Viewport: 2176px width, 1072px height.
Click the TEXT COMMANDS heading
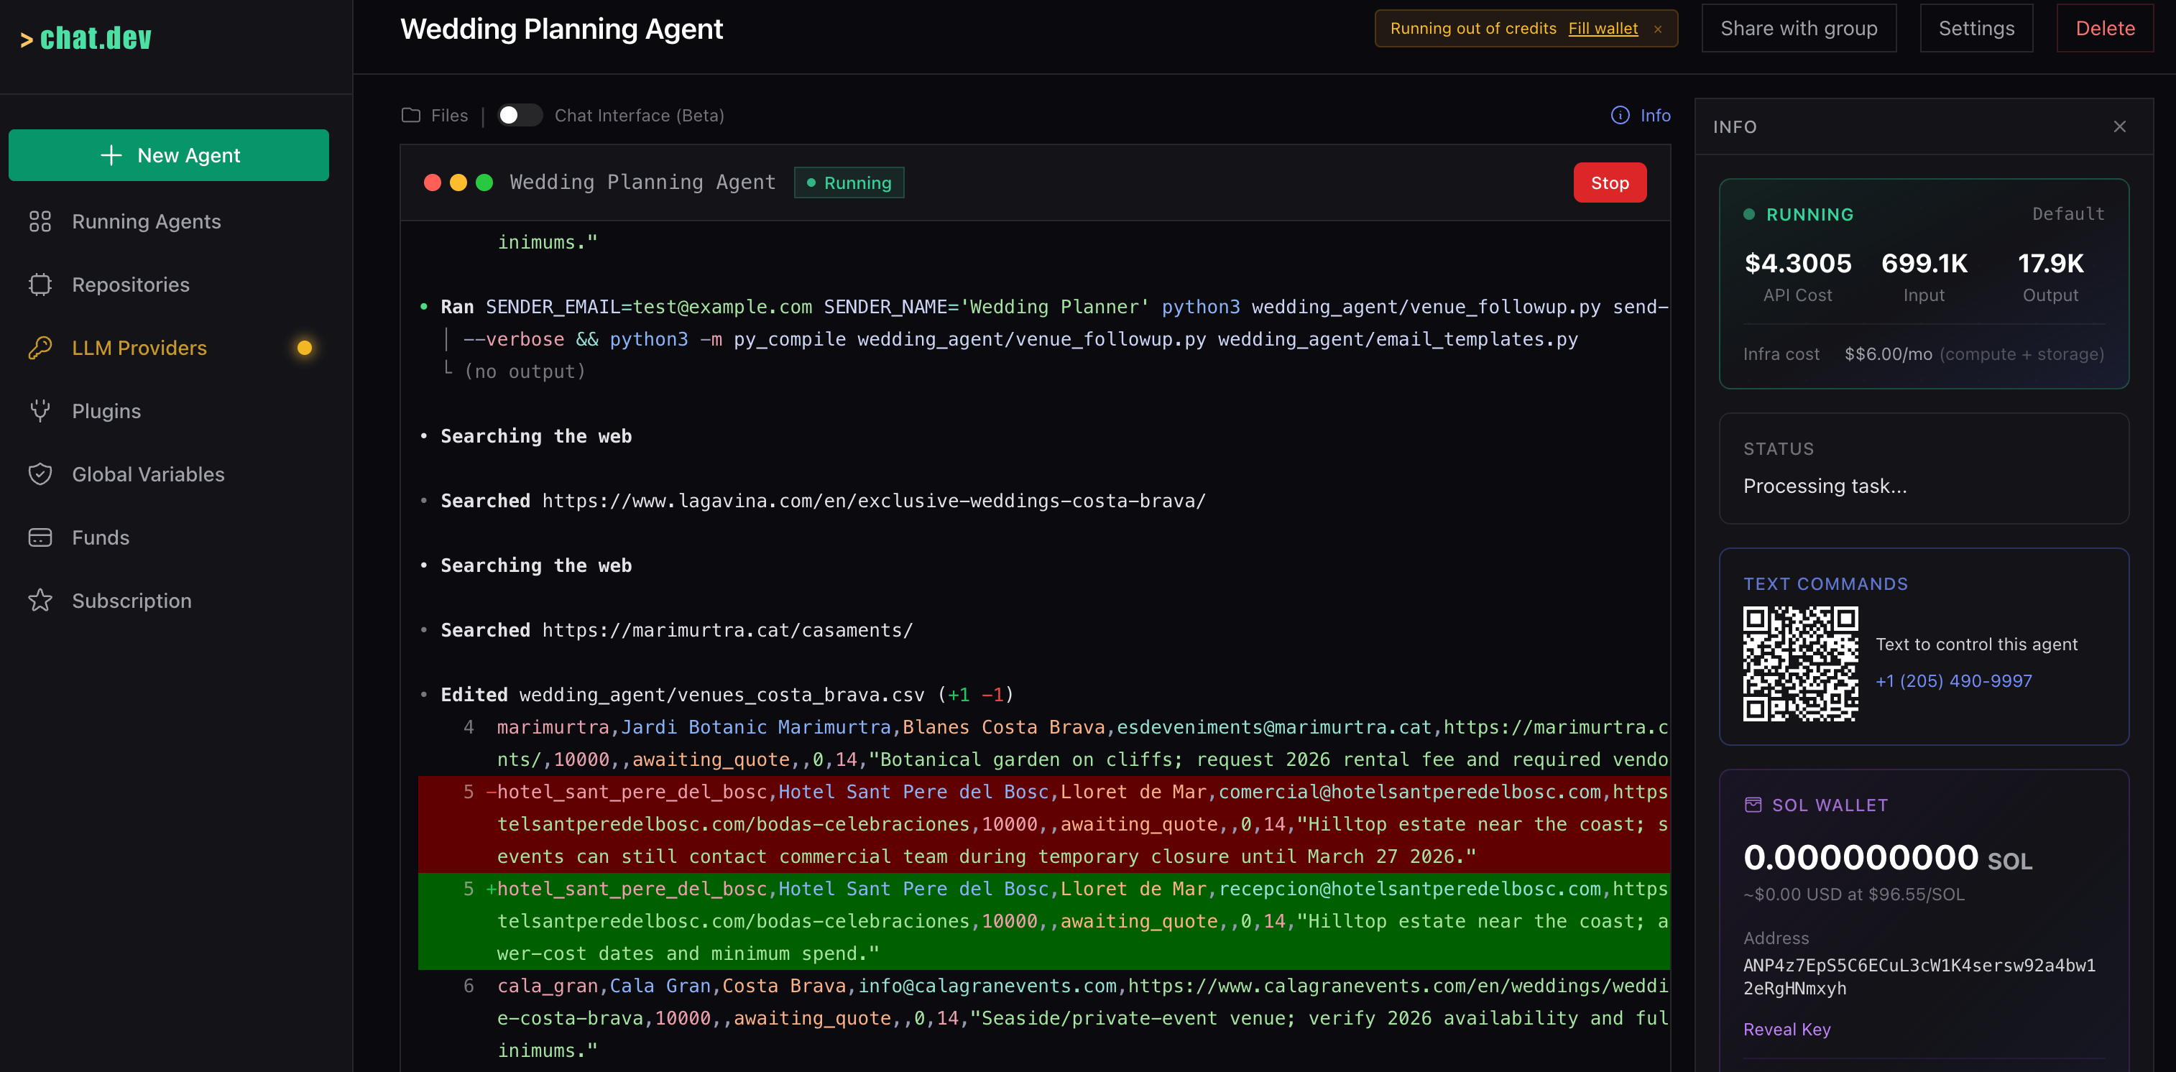(1825, 583)
